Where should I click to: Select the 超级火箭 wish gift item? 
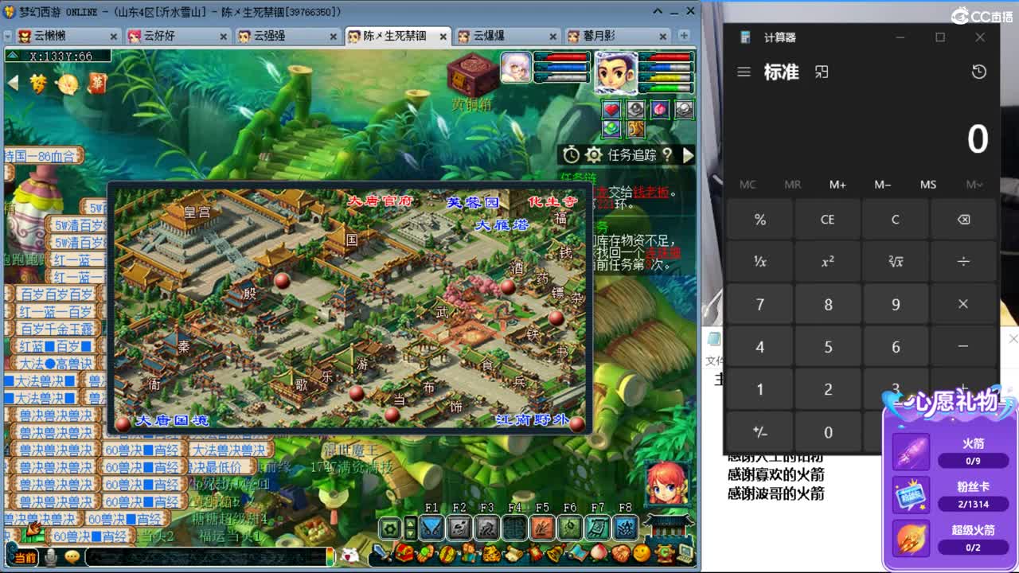point(951,539)
